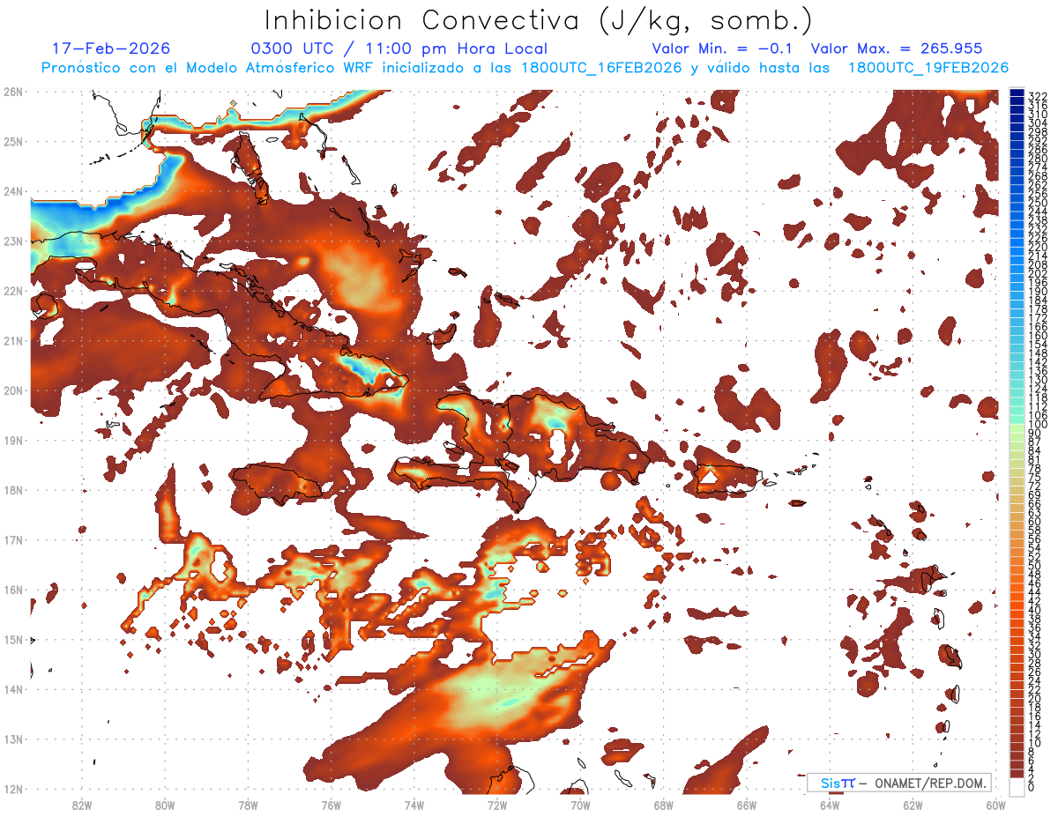Click the "Sisπ" logo text
This screenshot has width=1058, height=817.
pyautogui.click(x=837, y=783)
